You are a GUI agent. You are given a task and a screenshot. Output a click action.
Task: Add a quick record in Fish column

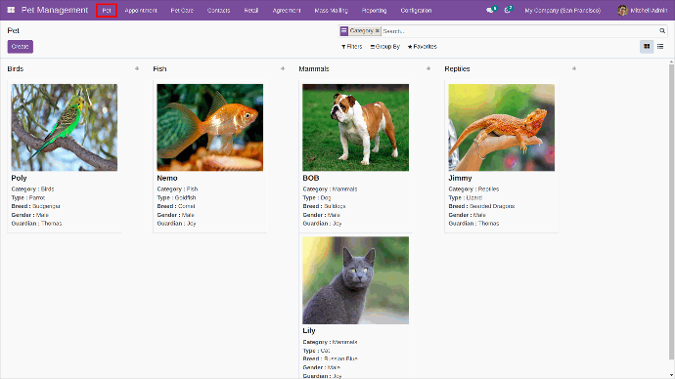[283, 68]
